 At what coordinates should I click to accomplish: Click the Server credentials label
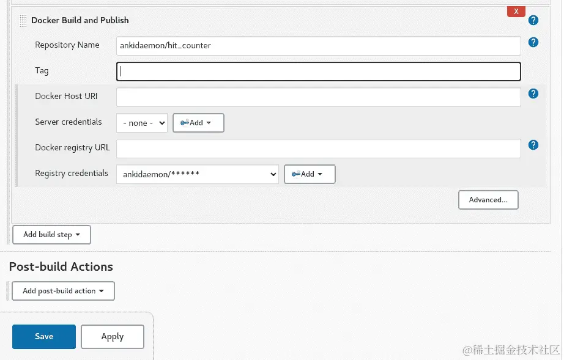69,122
